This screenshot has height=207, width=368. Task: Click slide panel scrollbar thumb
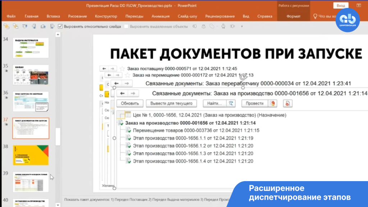pyautogui.click(x=58, y=137)
